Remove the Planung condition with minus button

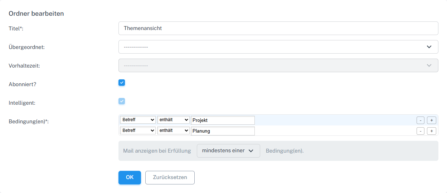click(421, 131)
